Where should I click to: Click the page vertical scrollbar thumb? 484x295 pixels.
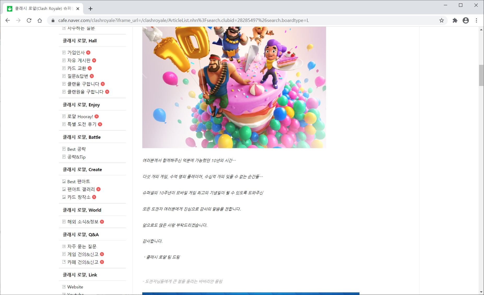pyautogui.click(x=481, y=75)
